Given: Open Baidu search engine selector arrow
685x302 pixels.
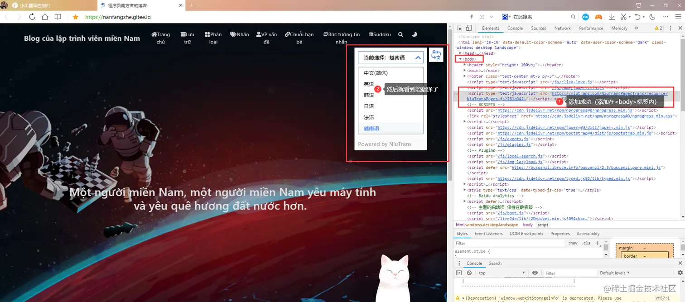Looking at the screenshot, I should pyautogui.click(x=510, y=17).
